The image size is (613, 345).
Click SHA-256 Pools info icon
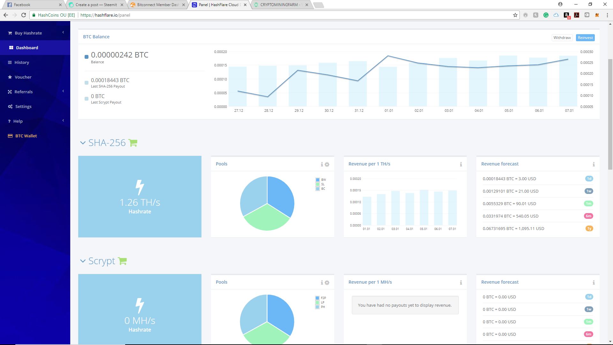[322, 164]
